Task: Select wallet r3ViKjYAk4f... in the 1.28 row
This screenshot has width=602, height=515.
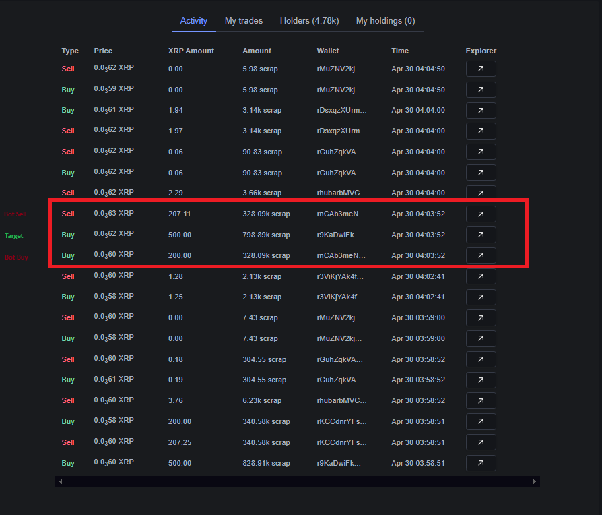Action: point(340,276)
